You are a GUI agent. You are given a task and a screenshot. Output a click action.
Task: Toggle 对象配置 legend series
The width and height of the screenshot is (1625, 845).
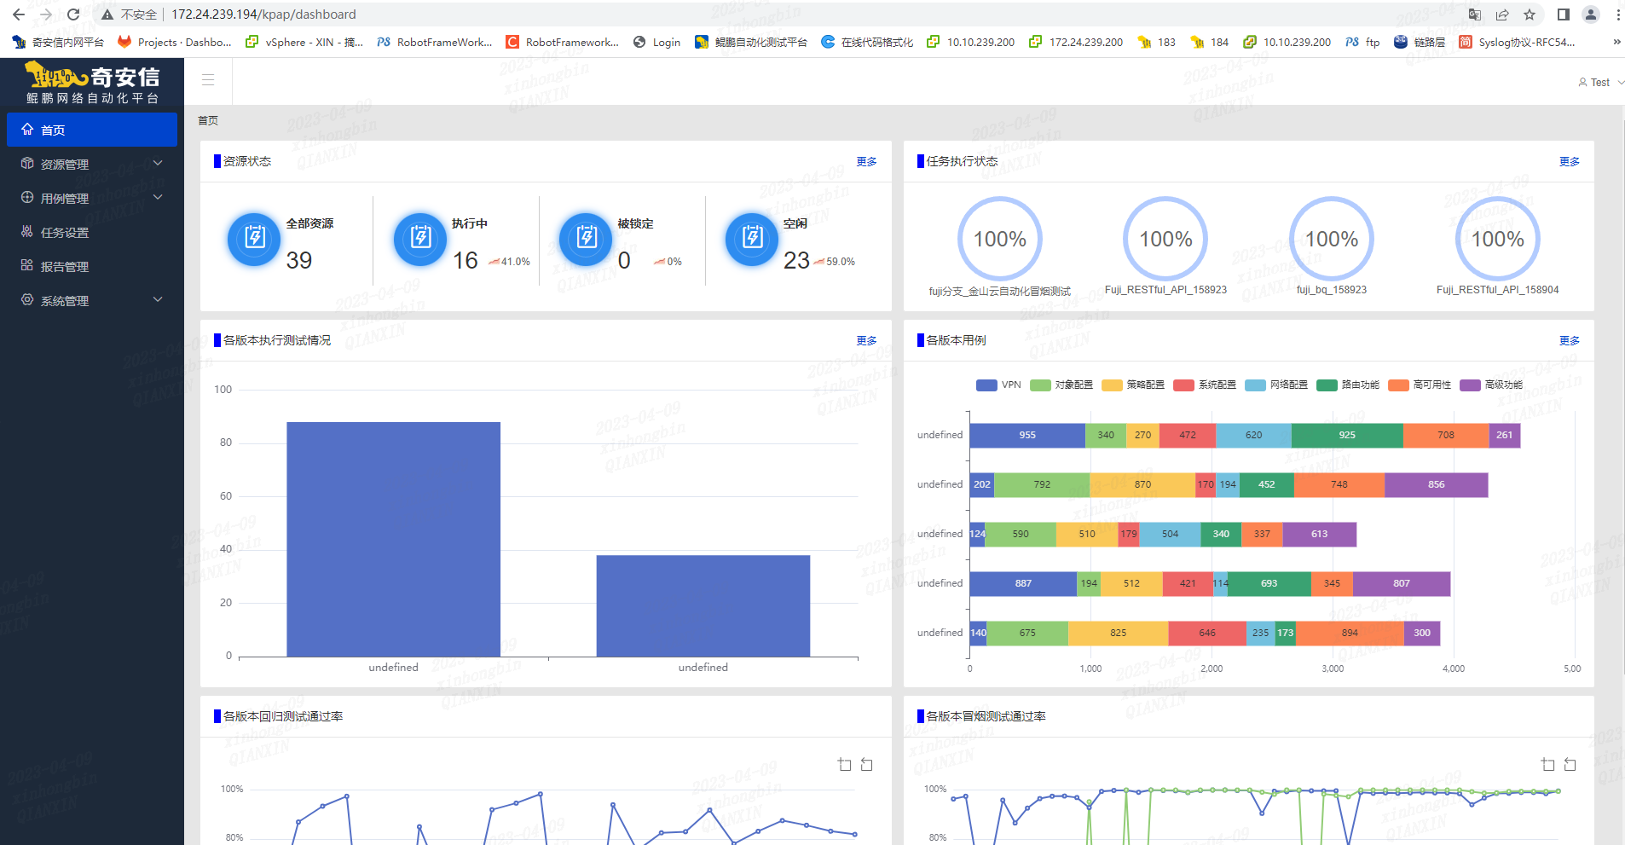tap(1061, 385)
